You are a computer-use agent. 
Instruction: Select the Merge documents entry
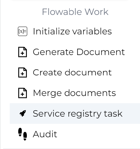click(x=75, y=93)
